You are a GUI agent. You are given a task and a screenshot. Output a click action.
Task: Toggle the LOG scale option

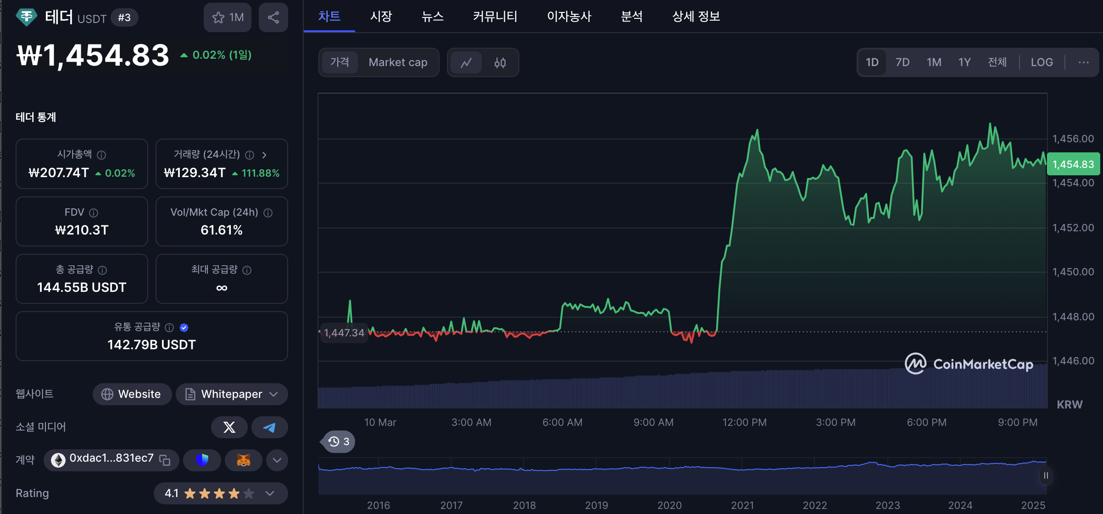1042,62
